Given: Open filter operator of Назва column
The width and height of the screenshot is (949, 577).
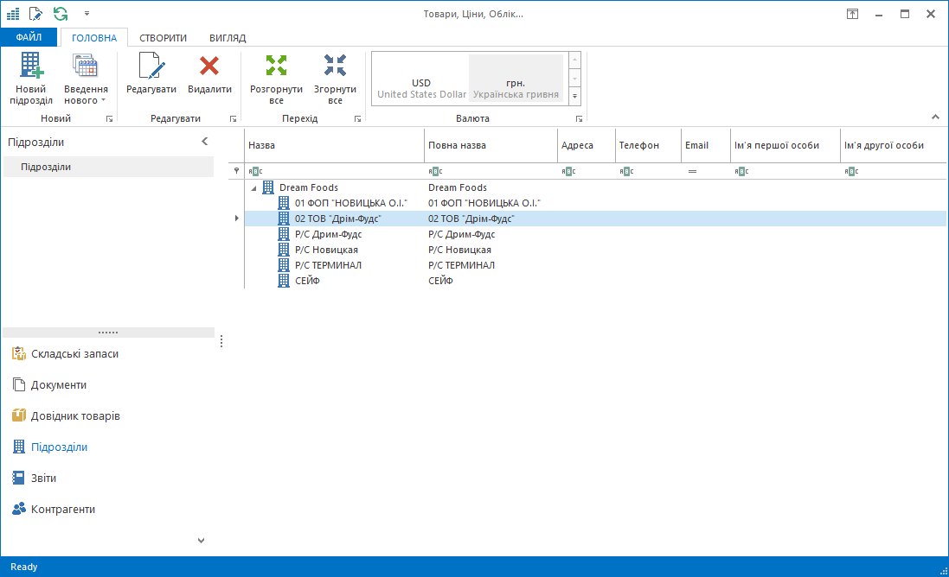Looking at the screenshot, I should click(255, 172).
